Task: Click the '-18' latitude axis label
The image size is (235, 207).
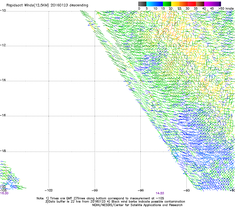Action: point(3,151)
